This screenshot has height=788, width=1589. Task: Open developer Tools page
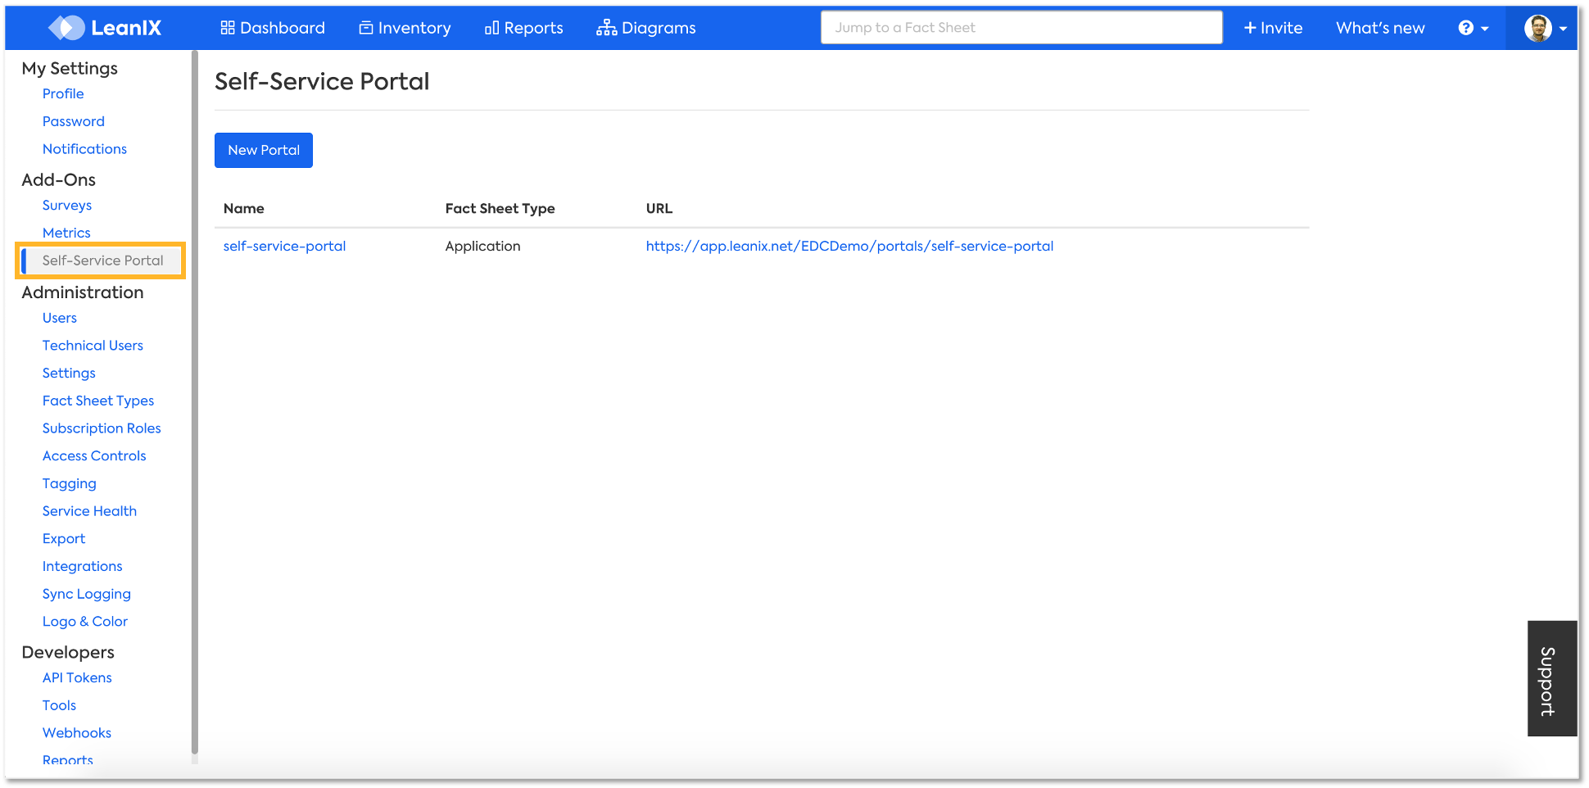[x=59, y=705]
